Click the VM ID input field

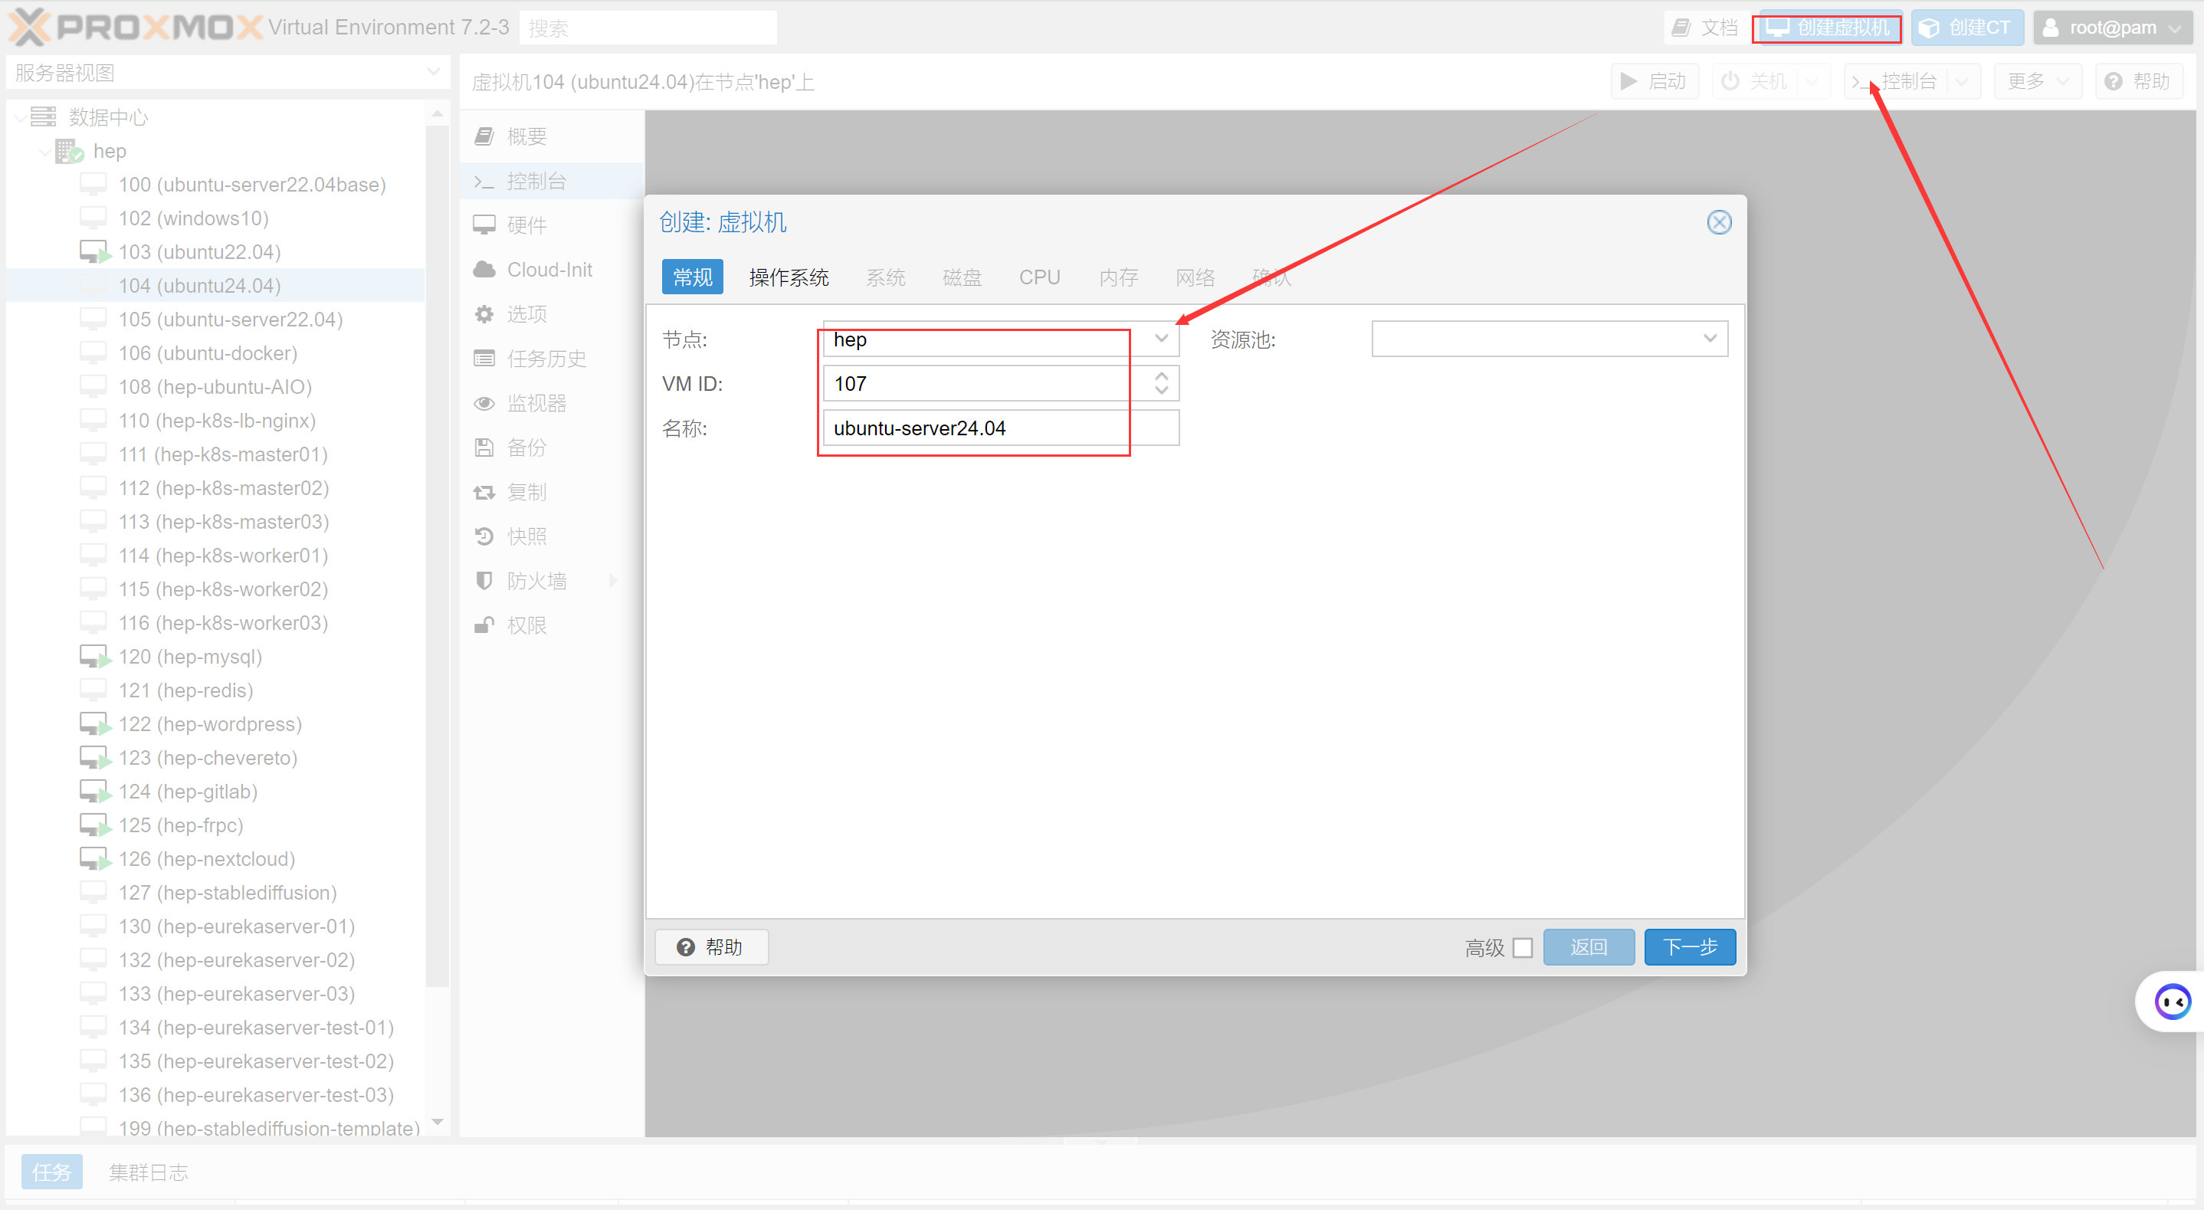[x=984, y=383]
